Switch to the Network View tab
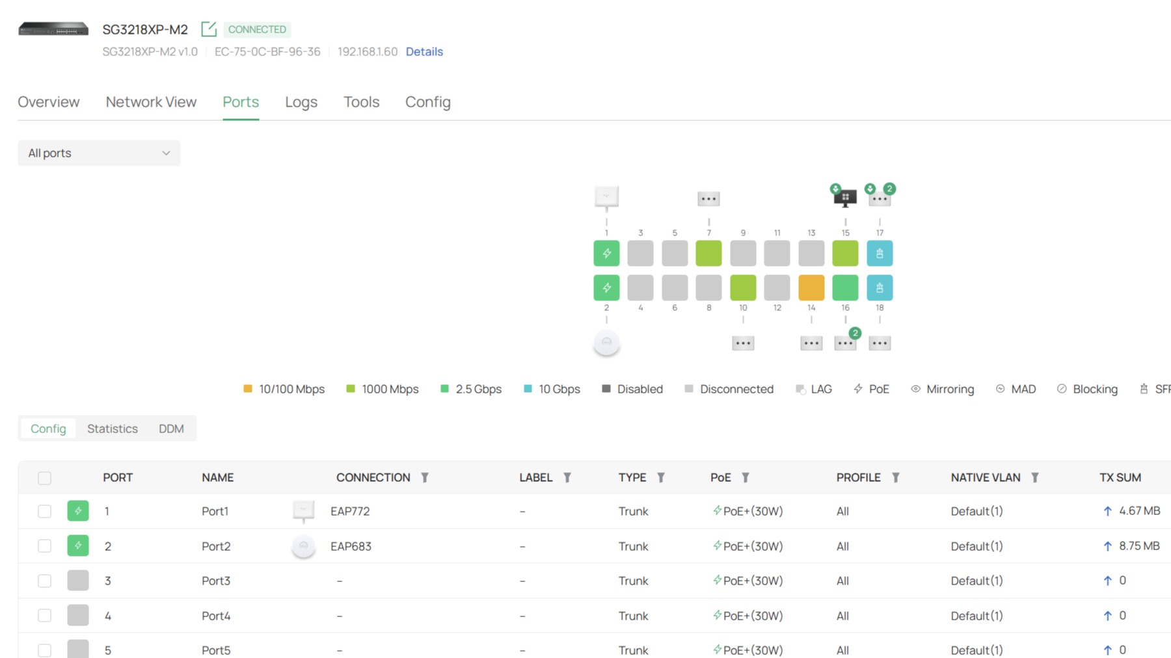Image resolution: width=1171 pixels, height=658 pixels. point(151,102)
